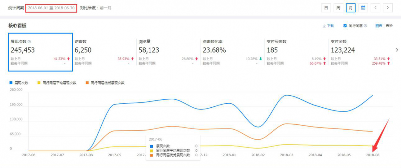Click the date range 2018-06-01 至 2018-06-30
Screen dimensions: 401x168
51,8
